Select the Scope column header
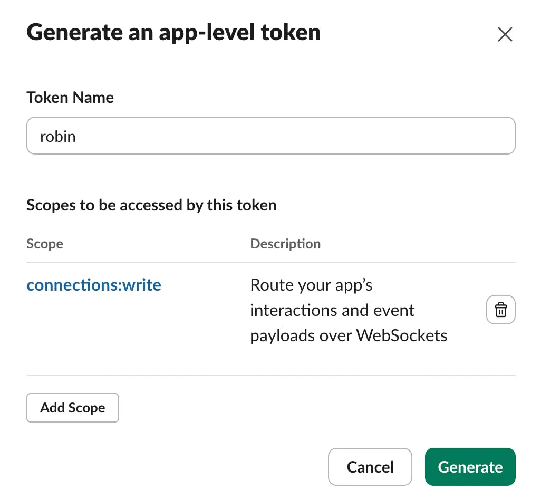Viewport: 541px width, 499px height. click(x=45, y=244)
